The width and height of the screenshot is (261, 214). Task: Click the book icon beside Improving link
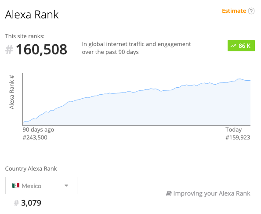point(169,193)
